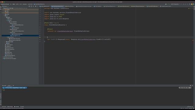
Task: Select opened file locator icon in Project panel
Action: 29,6
